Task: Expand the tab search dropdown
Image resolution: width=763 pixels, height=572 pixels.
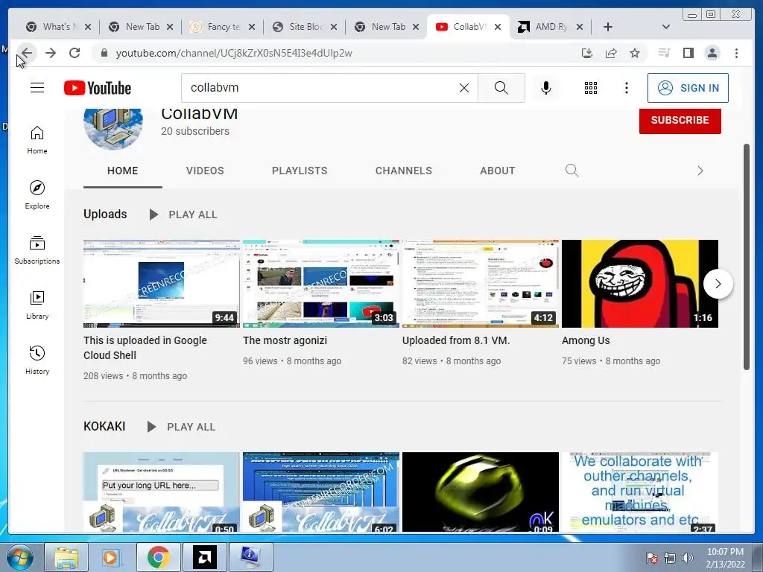Action: pyautogui.click(x=666, y=27)
